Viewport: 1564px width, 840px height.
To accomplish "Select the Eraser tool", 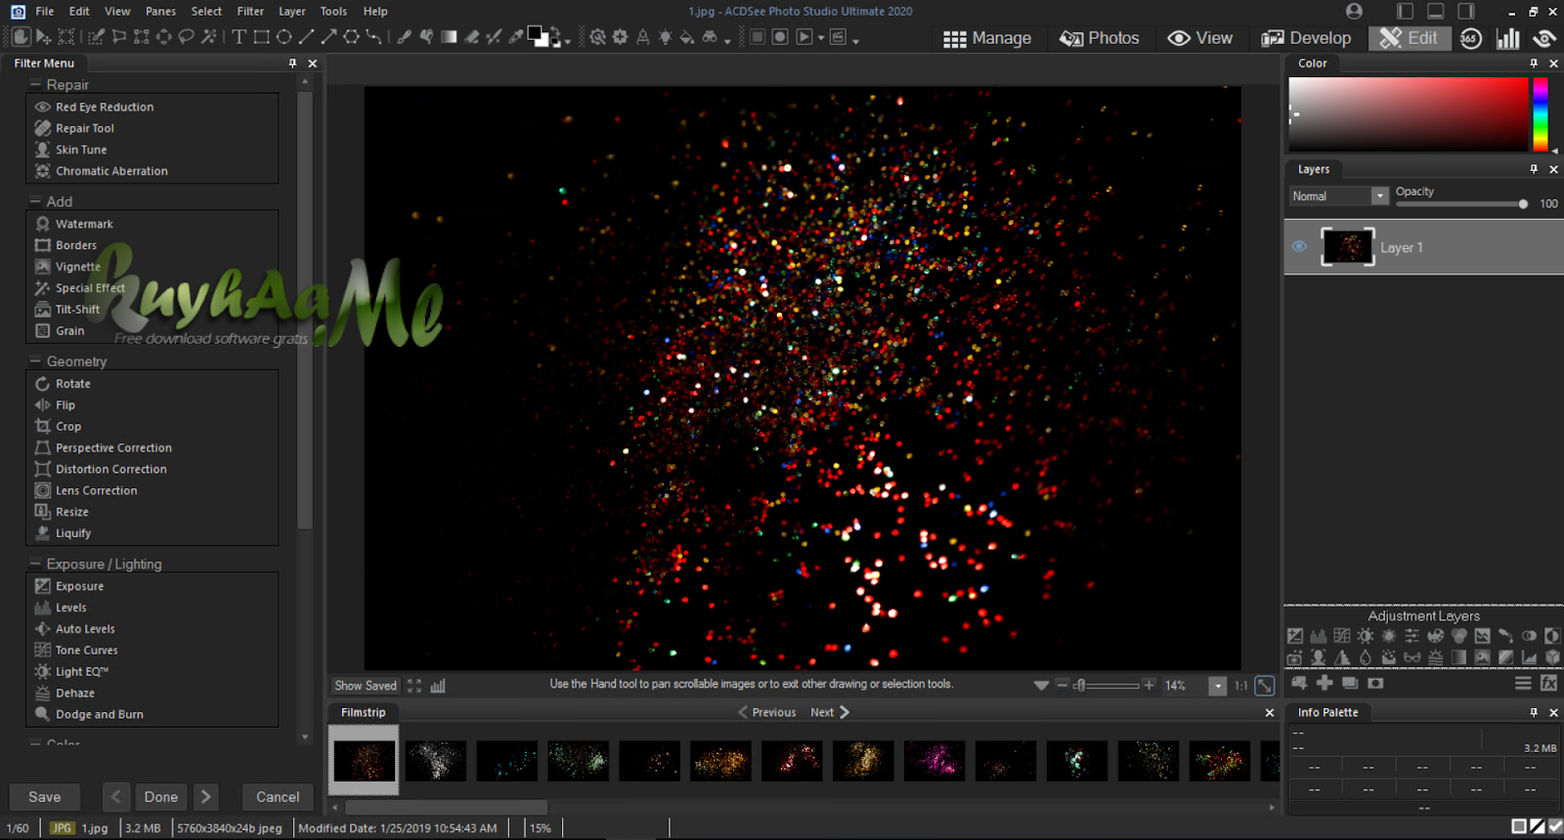I will coord(471,37).
